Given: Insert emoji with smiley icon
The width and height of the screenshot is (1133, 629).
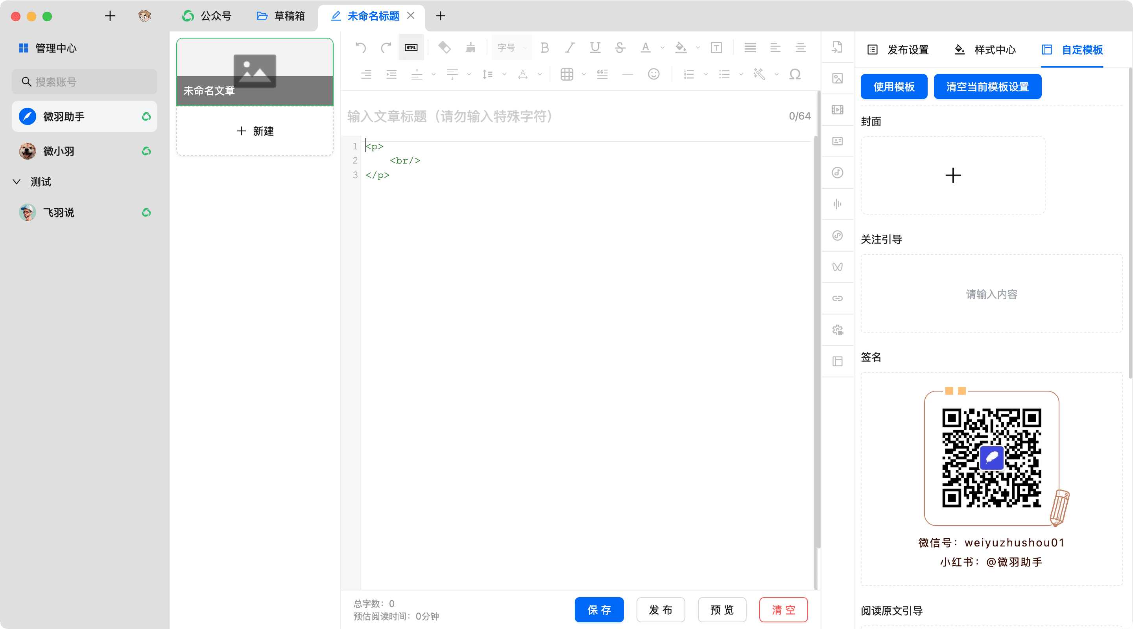Looking at the screenshot, I should coord(653,74).
